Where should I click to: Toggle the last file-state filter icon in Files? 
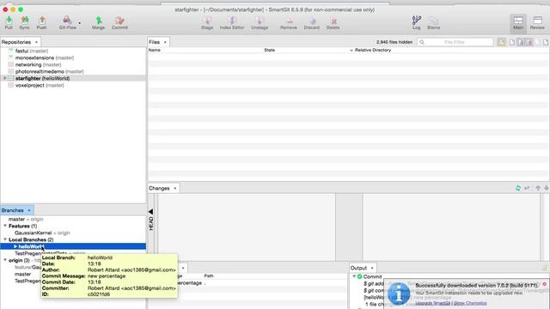[546, 42]
